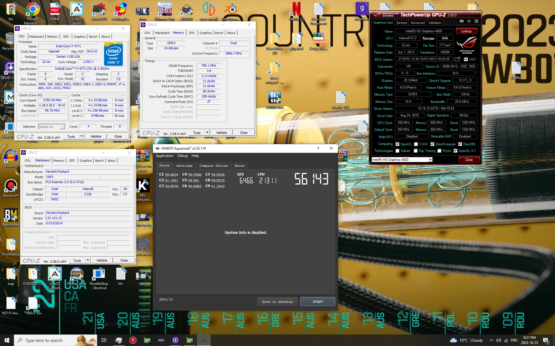555x346 pixels.
Task: Click Validate in CPU-Z Memory-tab window
Action: (x=221, y=133)
